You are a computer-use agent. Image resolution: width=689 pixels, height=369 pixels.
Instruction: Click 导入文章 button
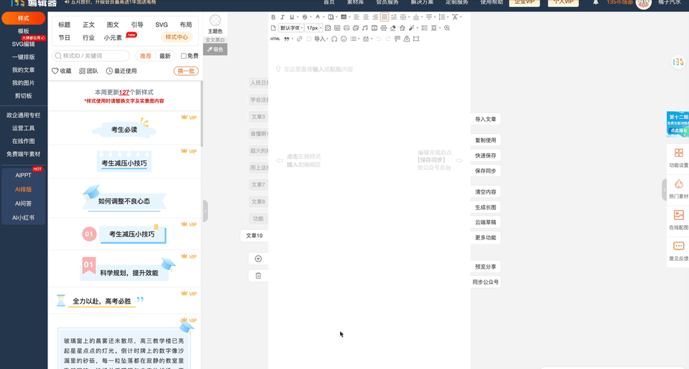click(486, 119)
